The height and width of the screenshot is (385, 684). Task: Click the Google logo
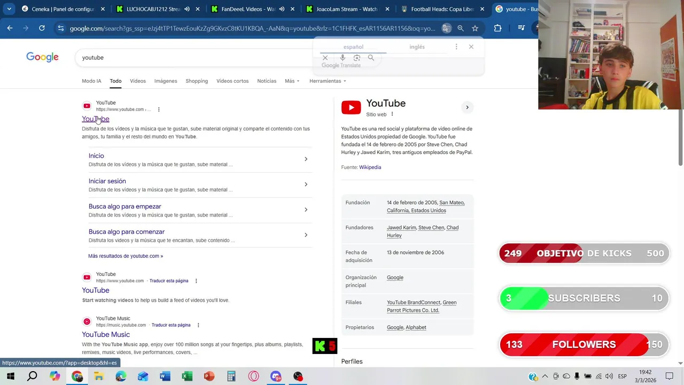pyautogui.click(x=42, y=57)
